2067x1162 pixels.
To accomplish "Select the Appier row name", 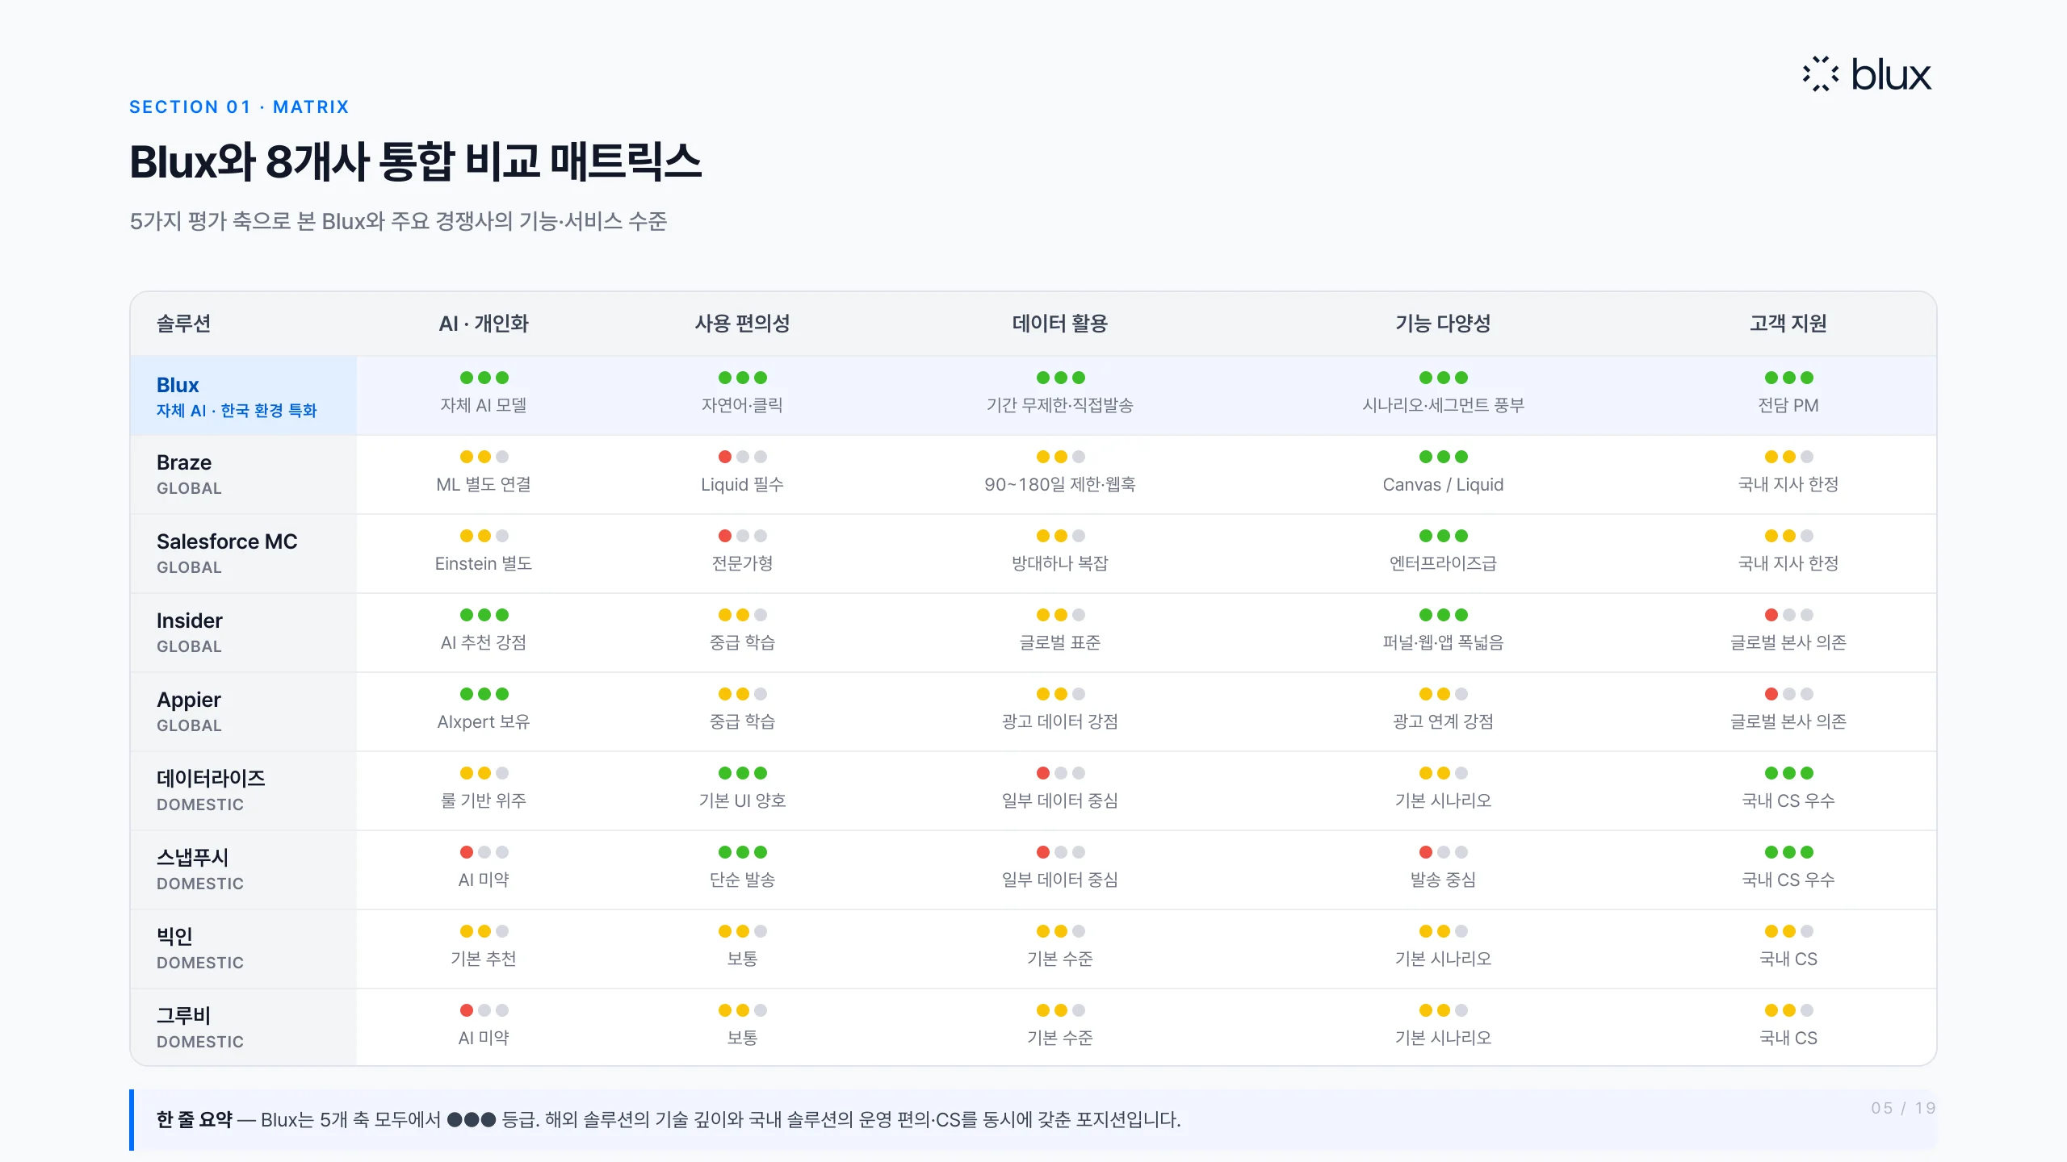I will 188,700.
